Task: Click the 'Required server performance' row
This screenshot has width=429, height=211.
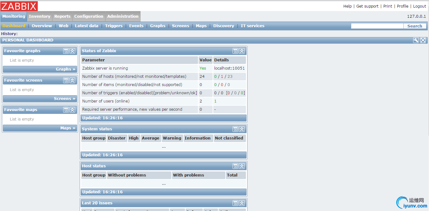Action: click(x=163, y=109)
